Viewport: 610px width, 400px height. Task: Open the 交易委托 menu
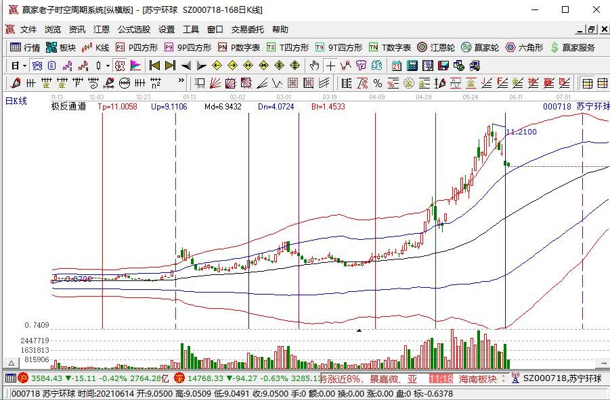(248, 30)
